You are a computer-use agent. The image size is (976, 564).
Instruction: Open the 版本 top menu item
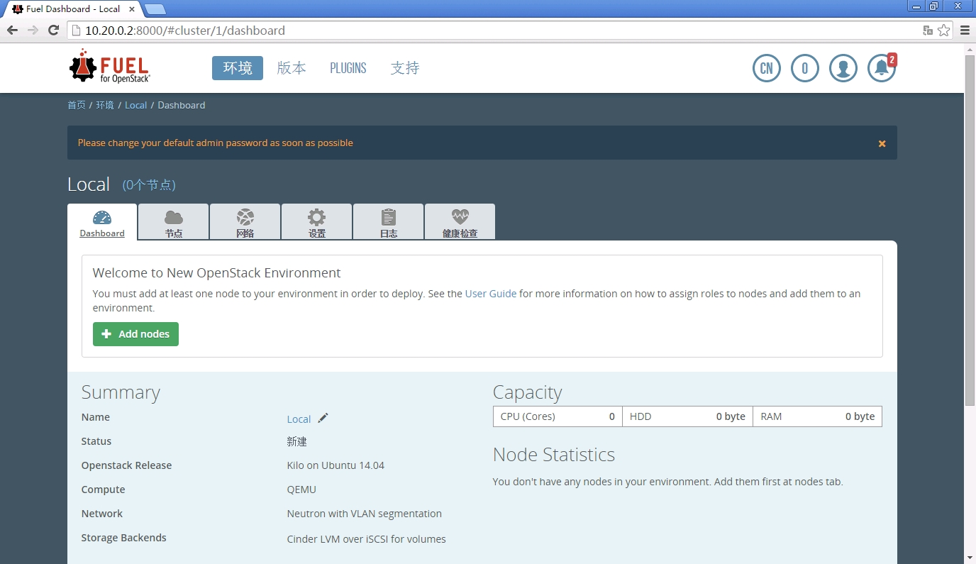click(x=292, y=68)
